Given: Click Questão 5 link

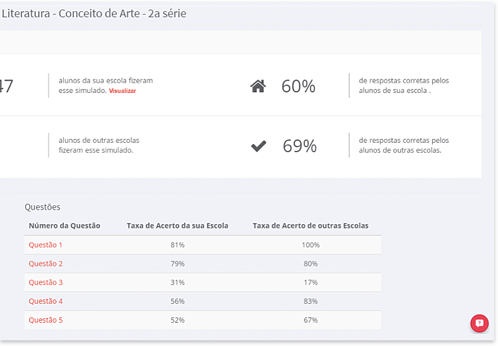Looking at the screenshot, I should pos(45,320).
